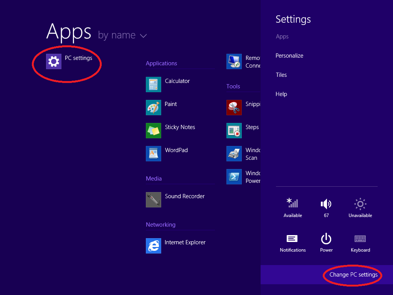This screenshot has width=393, height=295.
Task: Click the Power icon
Action: 326,239
